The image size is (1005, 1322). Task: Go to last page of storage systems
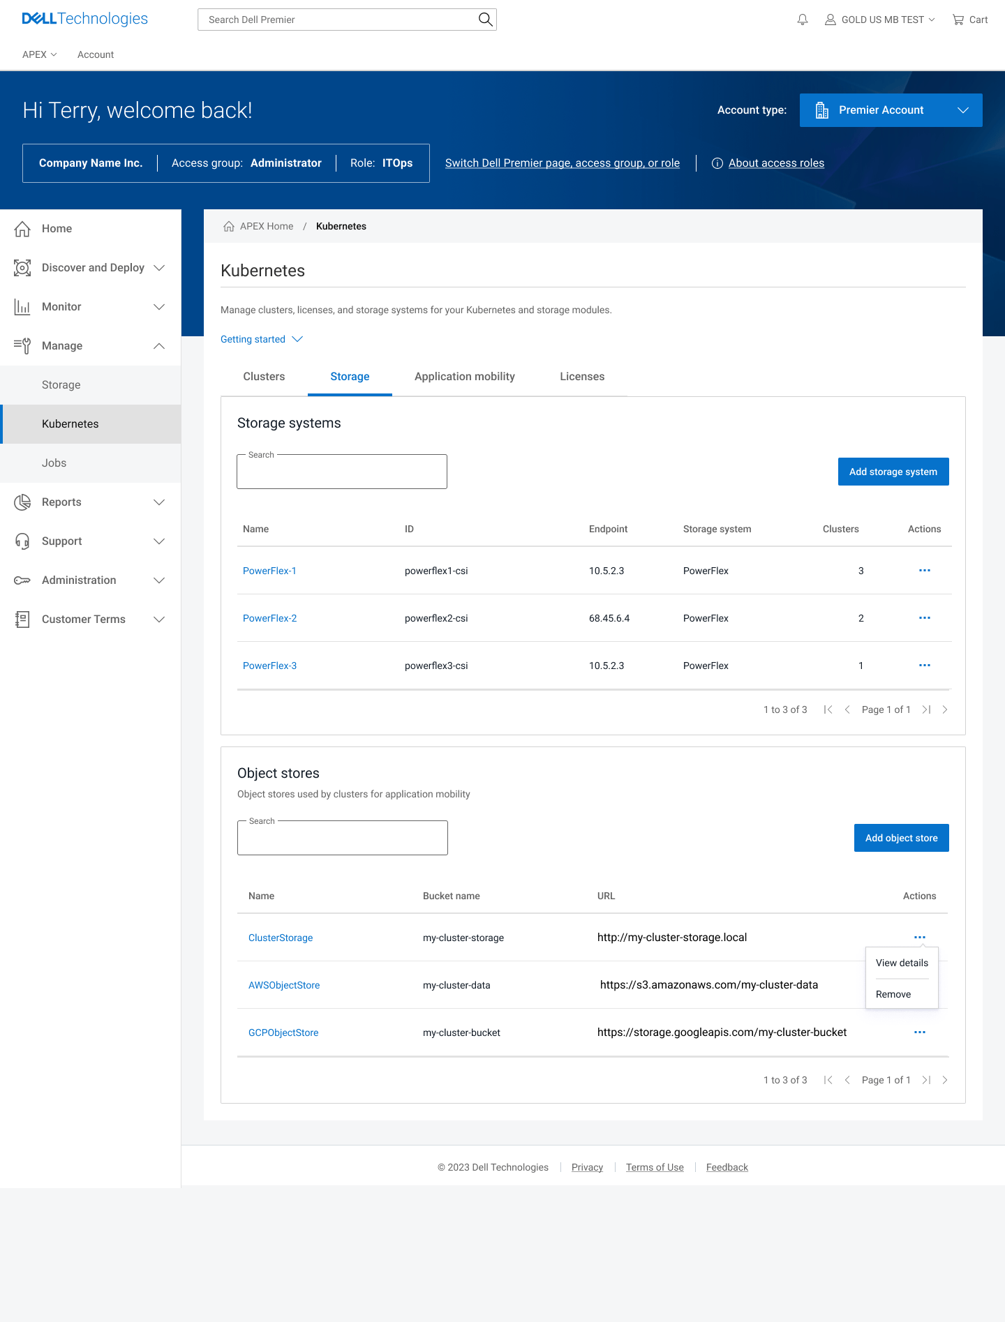coord(926,709)
